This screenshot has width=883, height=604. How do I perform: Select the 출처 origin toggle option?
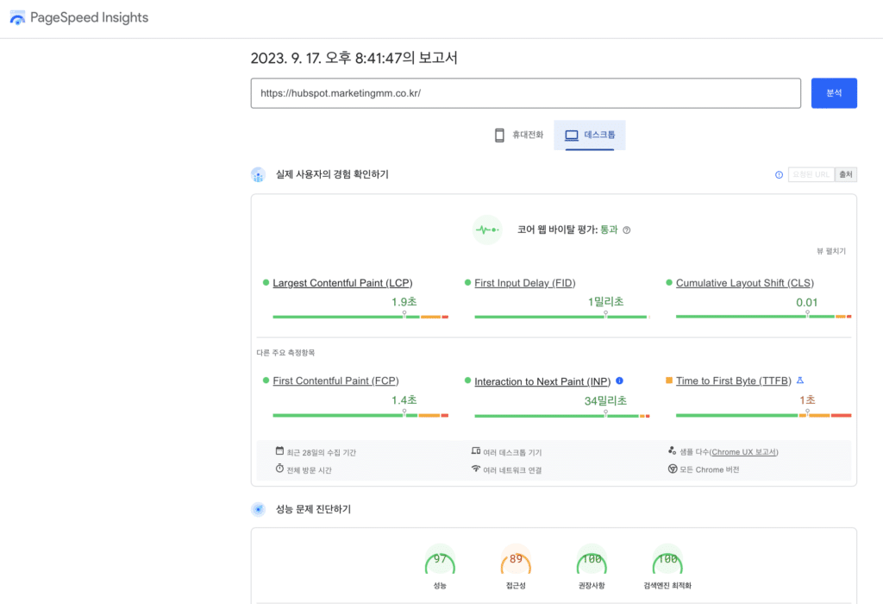pos(846,174)
